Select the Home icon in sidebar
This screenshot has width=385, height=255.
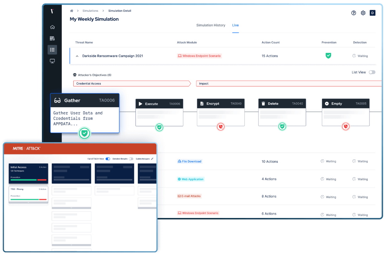[x=52, y=27]
